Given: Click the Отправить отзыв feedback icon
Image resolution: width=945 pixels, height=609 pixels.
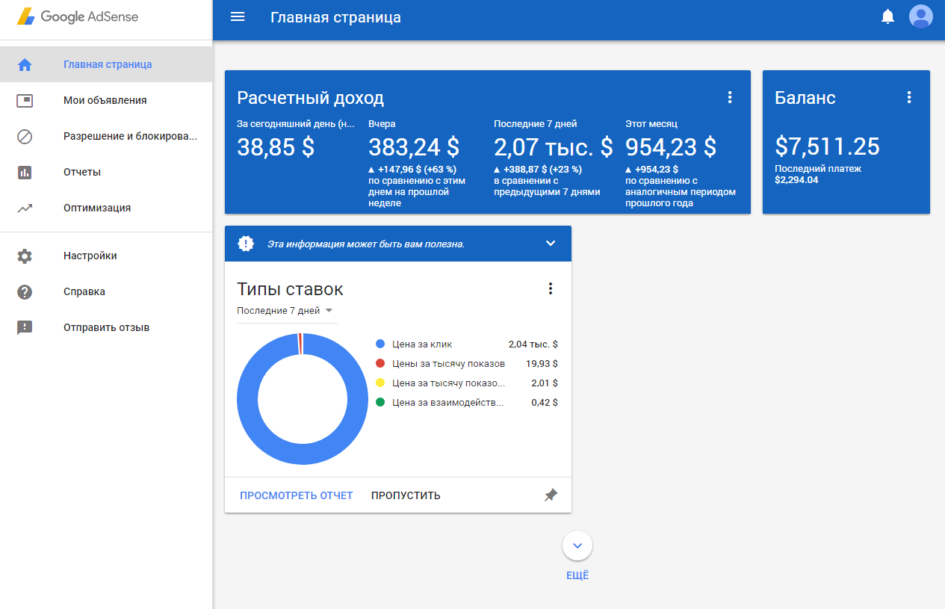Looking at the screenshot, I should (25, 327).
